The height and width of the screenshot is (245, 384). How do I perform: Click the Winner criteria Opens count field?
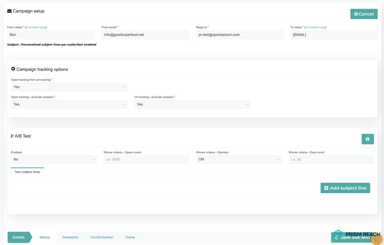pos(146,159)
